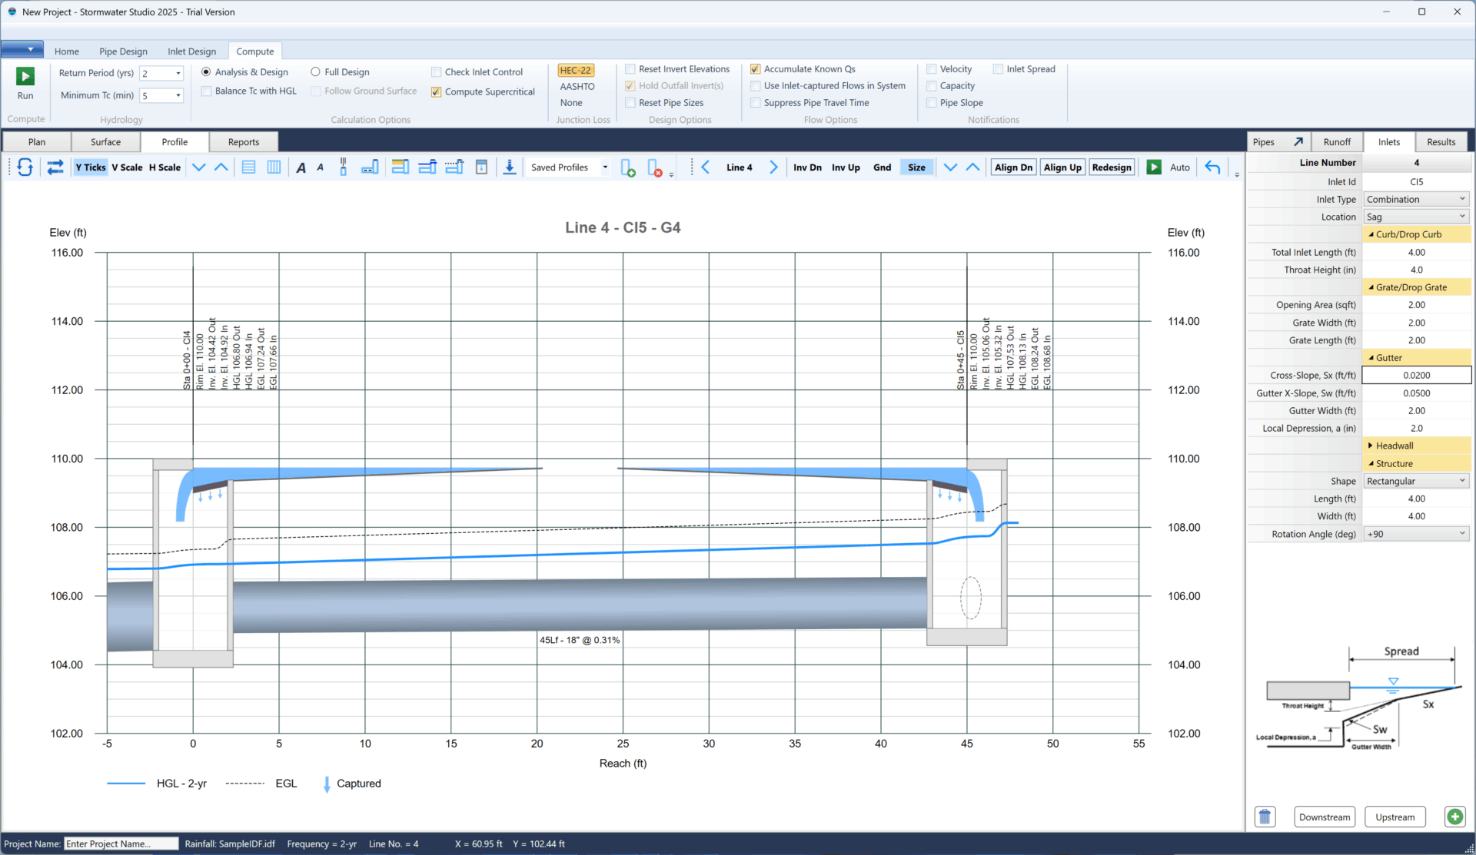This screenshot has height=855, width=1476.
Task: Click the add saved profile icon
Action: coord(628,168)
